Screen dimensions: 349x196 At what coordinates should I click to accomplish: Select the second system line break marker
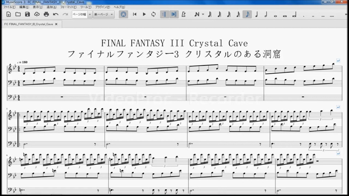pyautogui.click(x=338, y=107)
